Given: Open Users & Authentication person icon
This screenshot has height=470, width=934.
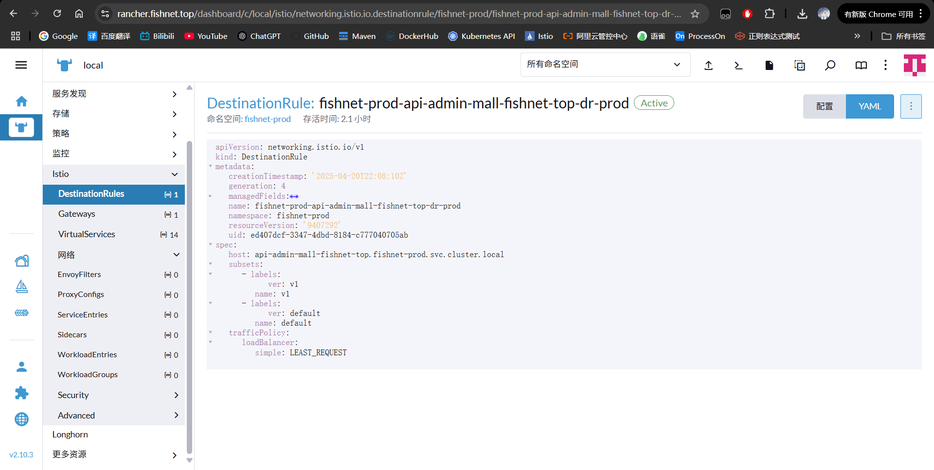Looking at the screenshot, I should 21,367.
